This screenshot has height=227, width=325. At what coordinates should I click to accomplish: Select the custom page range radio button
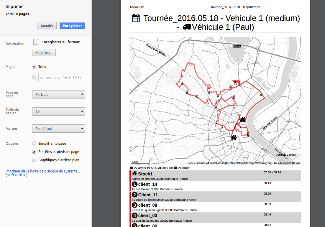34,77
